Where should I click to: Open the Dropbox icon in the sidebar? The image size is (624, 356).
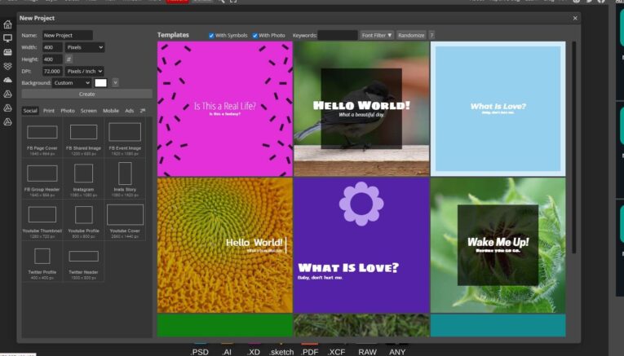point(7,66)
